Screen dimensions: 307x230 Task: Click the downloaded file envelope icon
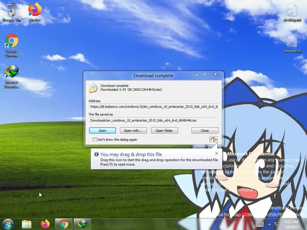tap(94, 88)
